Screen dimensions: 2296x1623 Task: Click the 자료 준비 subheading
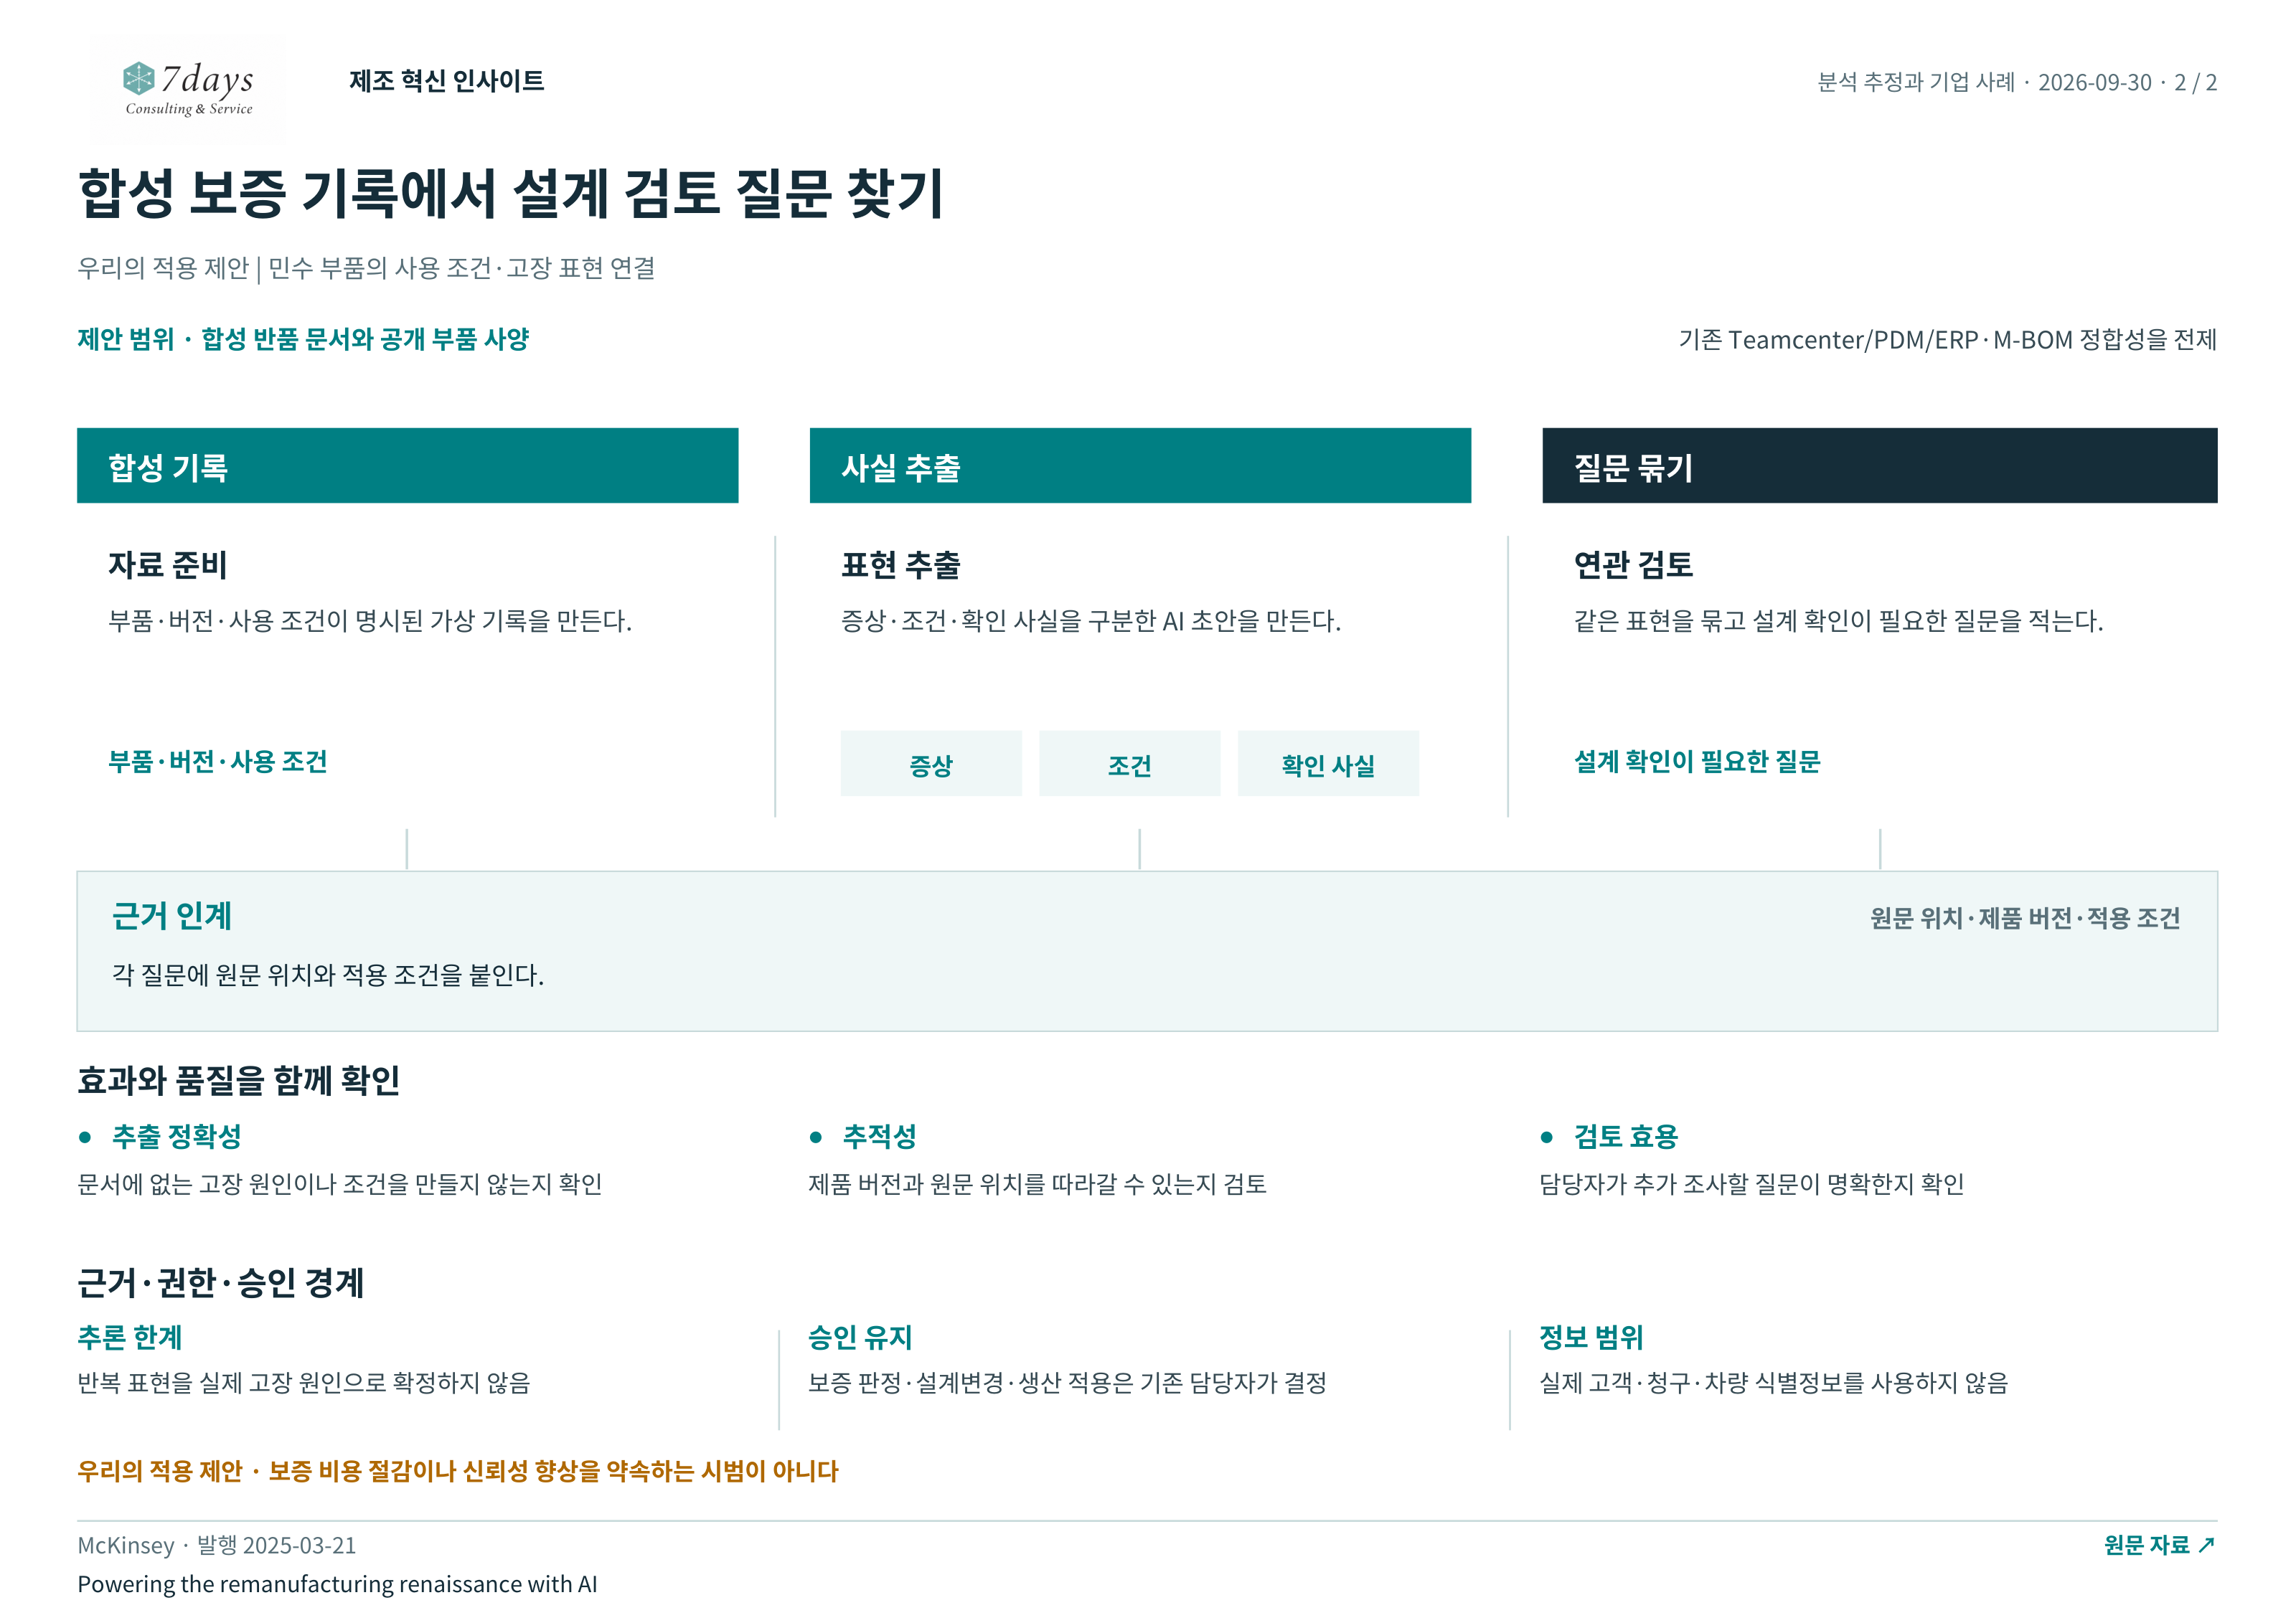168,564
